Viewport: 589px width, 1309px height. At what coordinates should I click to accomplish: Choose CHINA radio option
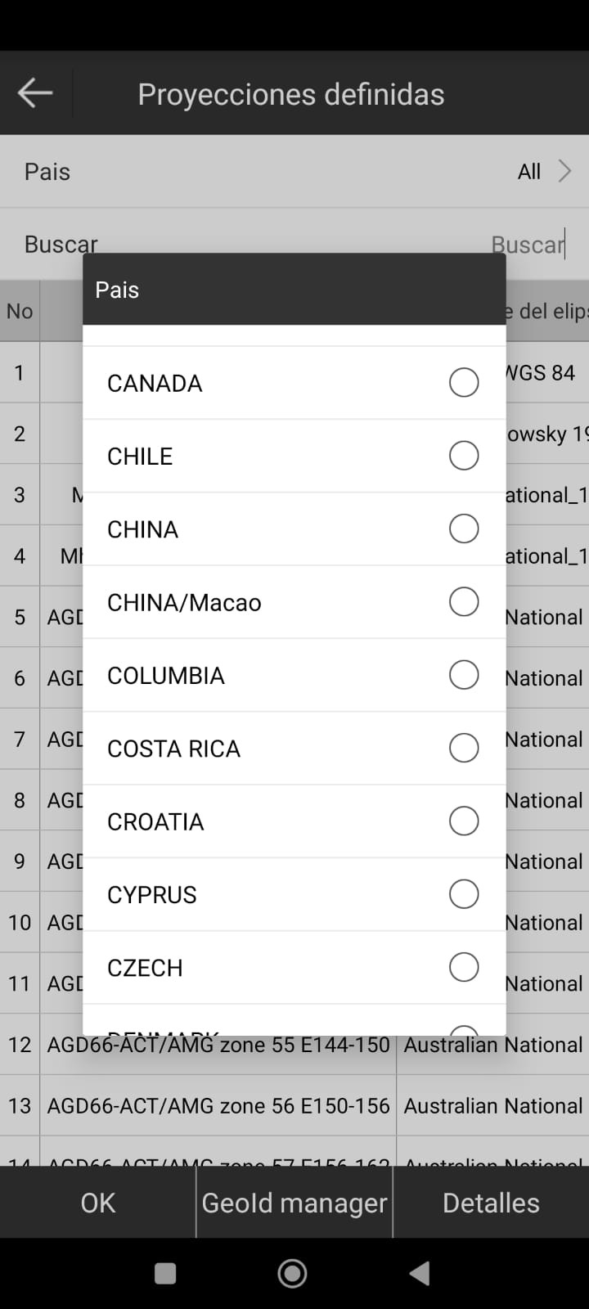click(x=464, y=529)
